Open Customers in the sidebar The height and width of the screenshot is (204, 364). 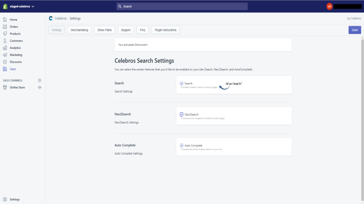[x=16, y=41]
